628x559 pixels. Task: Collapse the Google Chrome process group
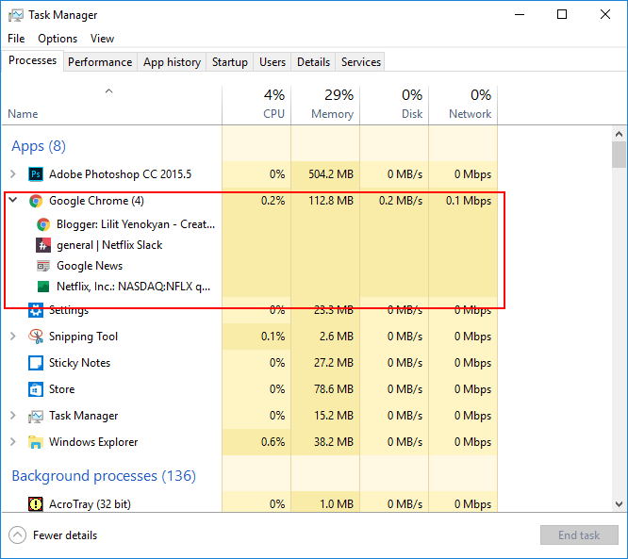click(13, 200)
